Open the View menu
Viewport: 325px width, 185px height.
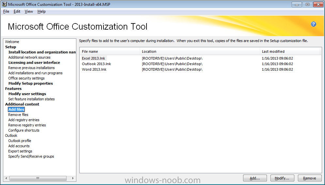[29, 11]
